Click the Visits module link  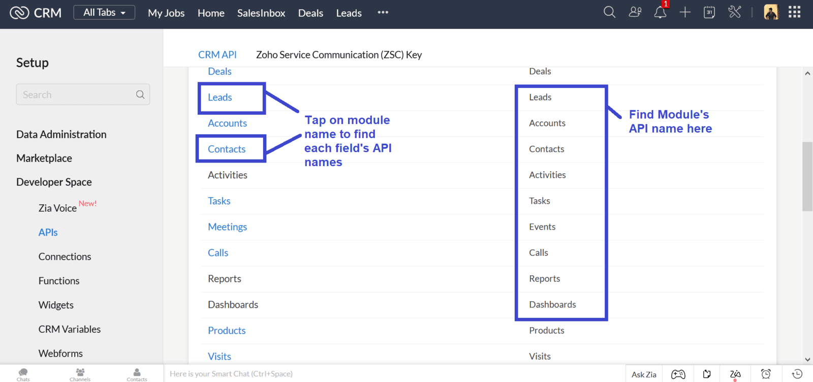220,357
